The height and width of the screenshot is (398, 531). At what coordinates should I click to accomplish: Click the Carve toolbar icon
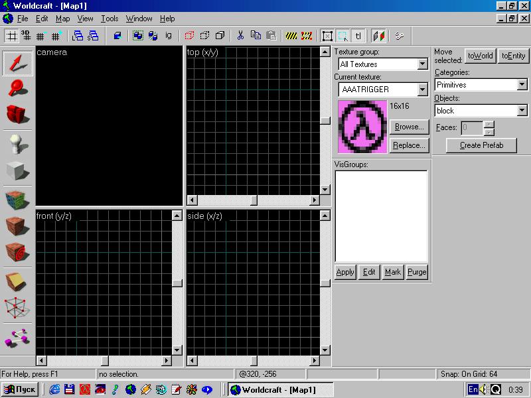tap(117, 36)
